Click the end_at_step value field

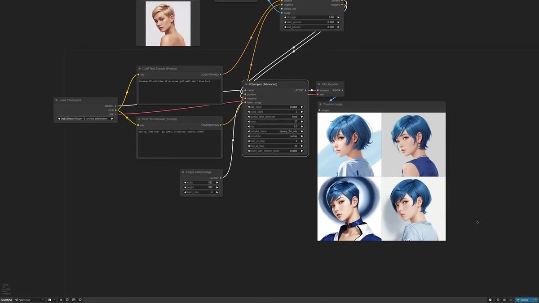pos(275,146)
